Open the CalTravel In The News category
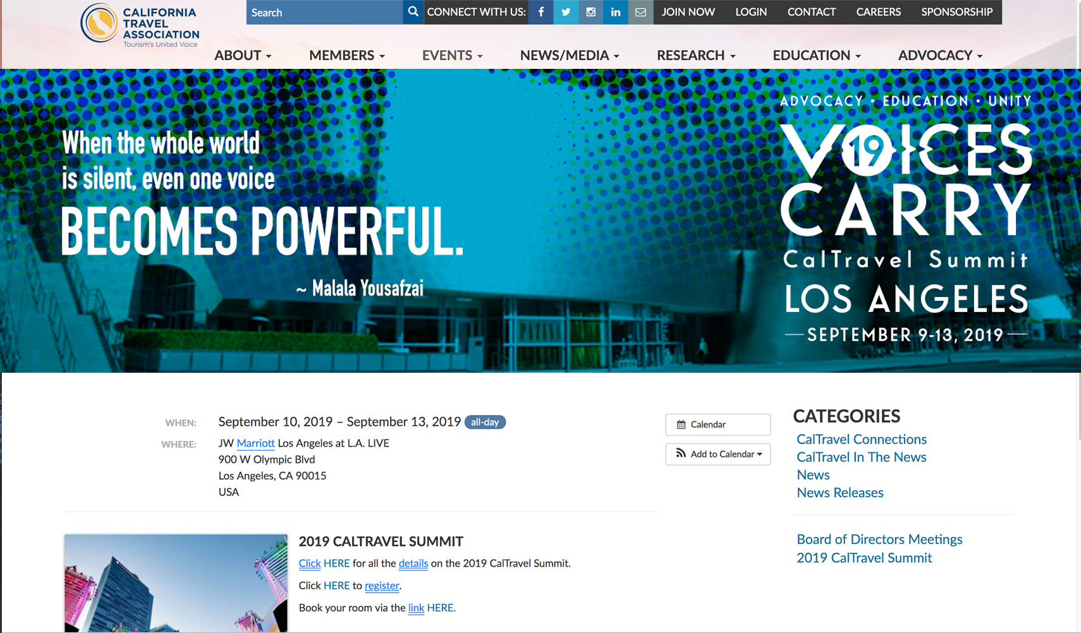This screenshot has width=1081, height=633. 862,457
